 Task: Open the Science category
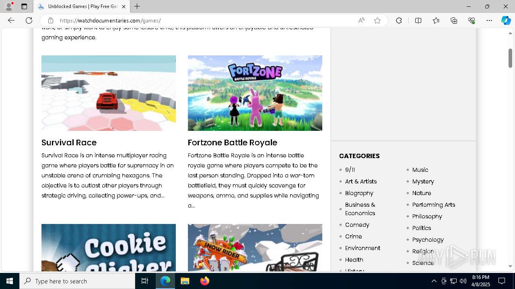423,263
